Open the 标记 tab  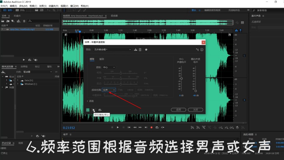(37, 67)
